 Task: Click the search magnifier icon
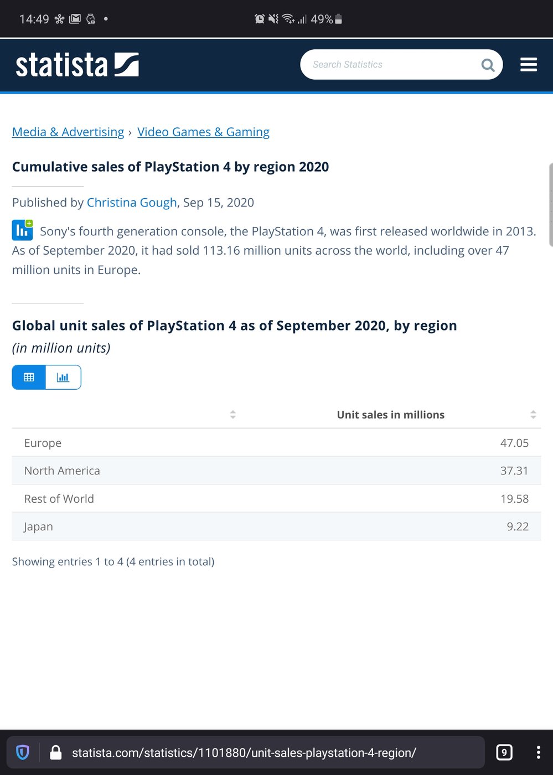pyautogui.click(x=488, y=65)
